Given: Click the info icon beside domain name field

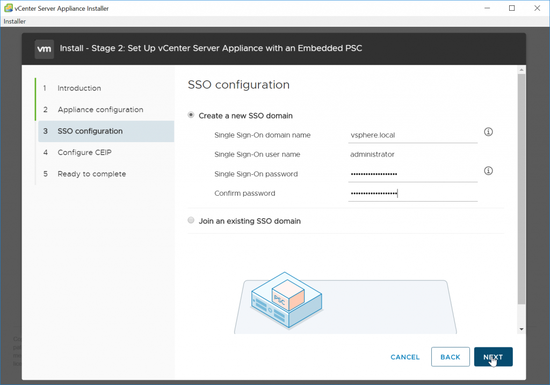Looking at the screenshot, I should pyautogui.click(x=488, y=132).
